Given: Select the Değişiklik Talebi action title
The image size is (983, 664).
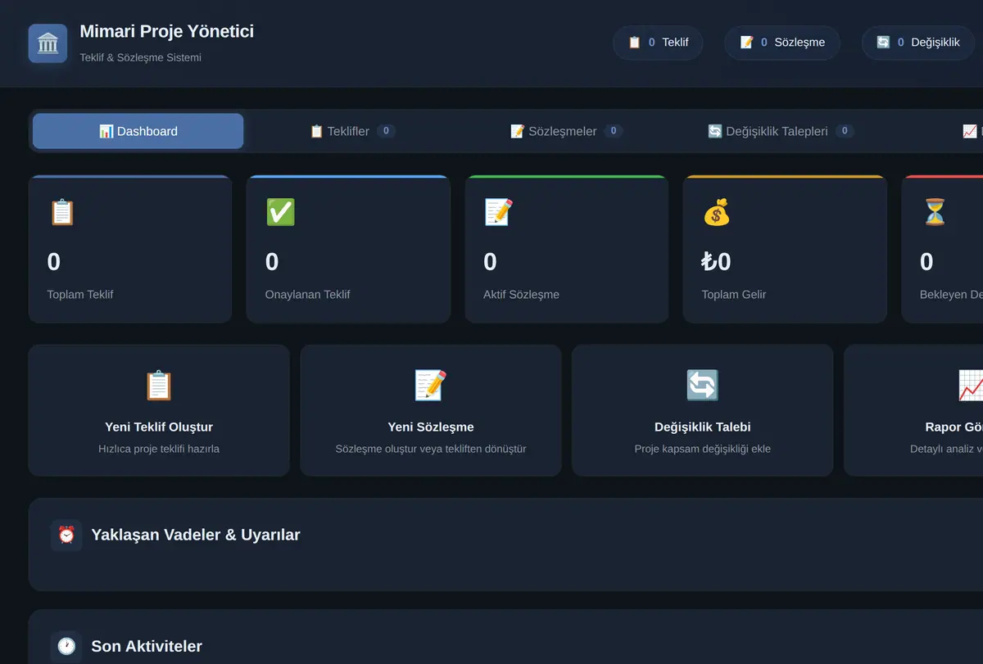Looking at the screenshot, I should [703, 427].
